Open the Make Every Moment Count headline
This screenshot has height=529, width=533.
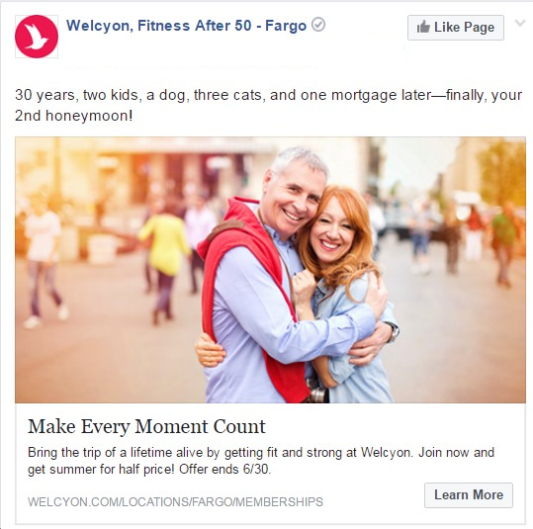(x=146, y=426)
